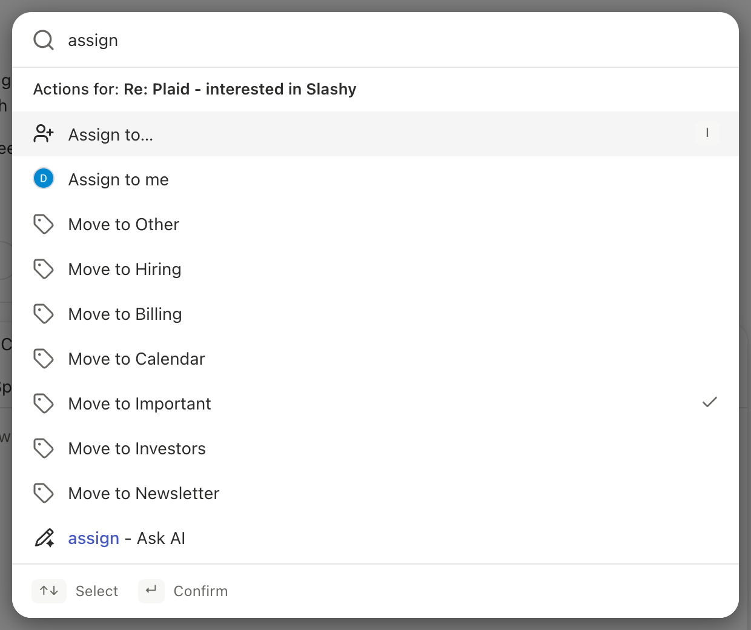Click the 'Confirm' label in footer
The width and height of the screenshot is (751, 630).
tap(200, 591)
